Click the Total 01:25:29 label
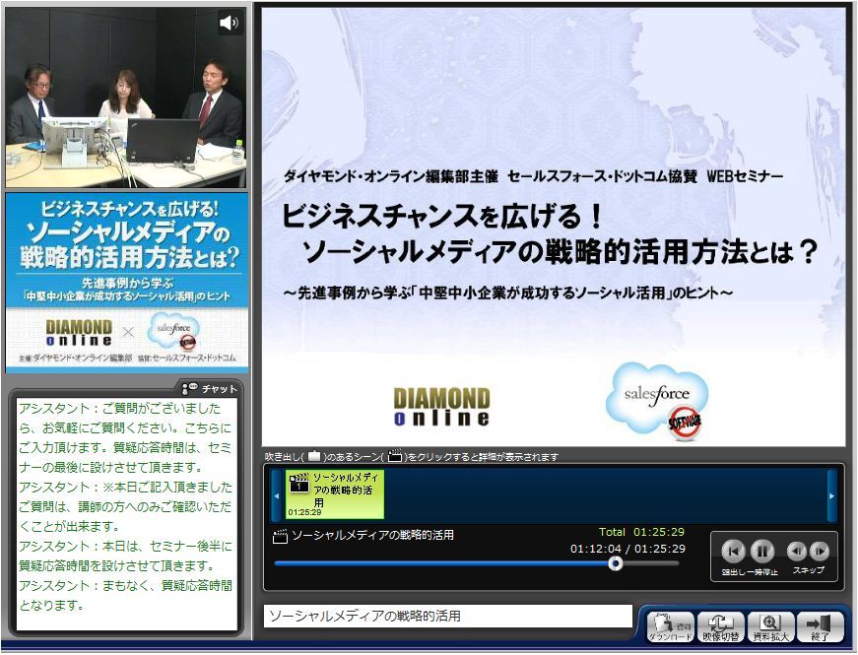Viewport: 858px width, 655px height. click(x=641, y=532)
